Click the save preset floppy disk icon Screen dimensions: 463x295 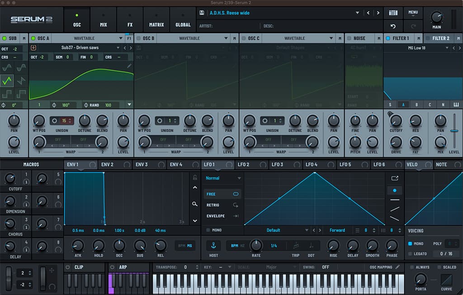pyautogui.click(x=202, y=13)
